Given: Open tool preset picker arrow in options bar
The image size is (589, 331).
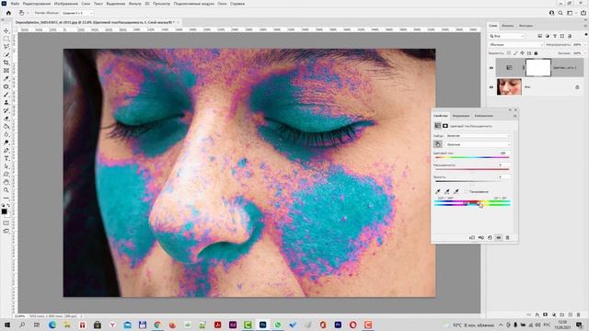Looking at the screenshot, I should click(28, 13).
